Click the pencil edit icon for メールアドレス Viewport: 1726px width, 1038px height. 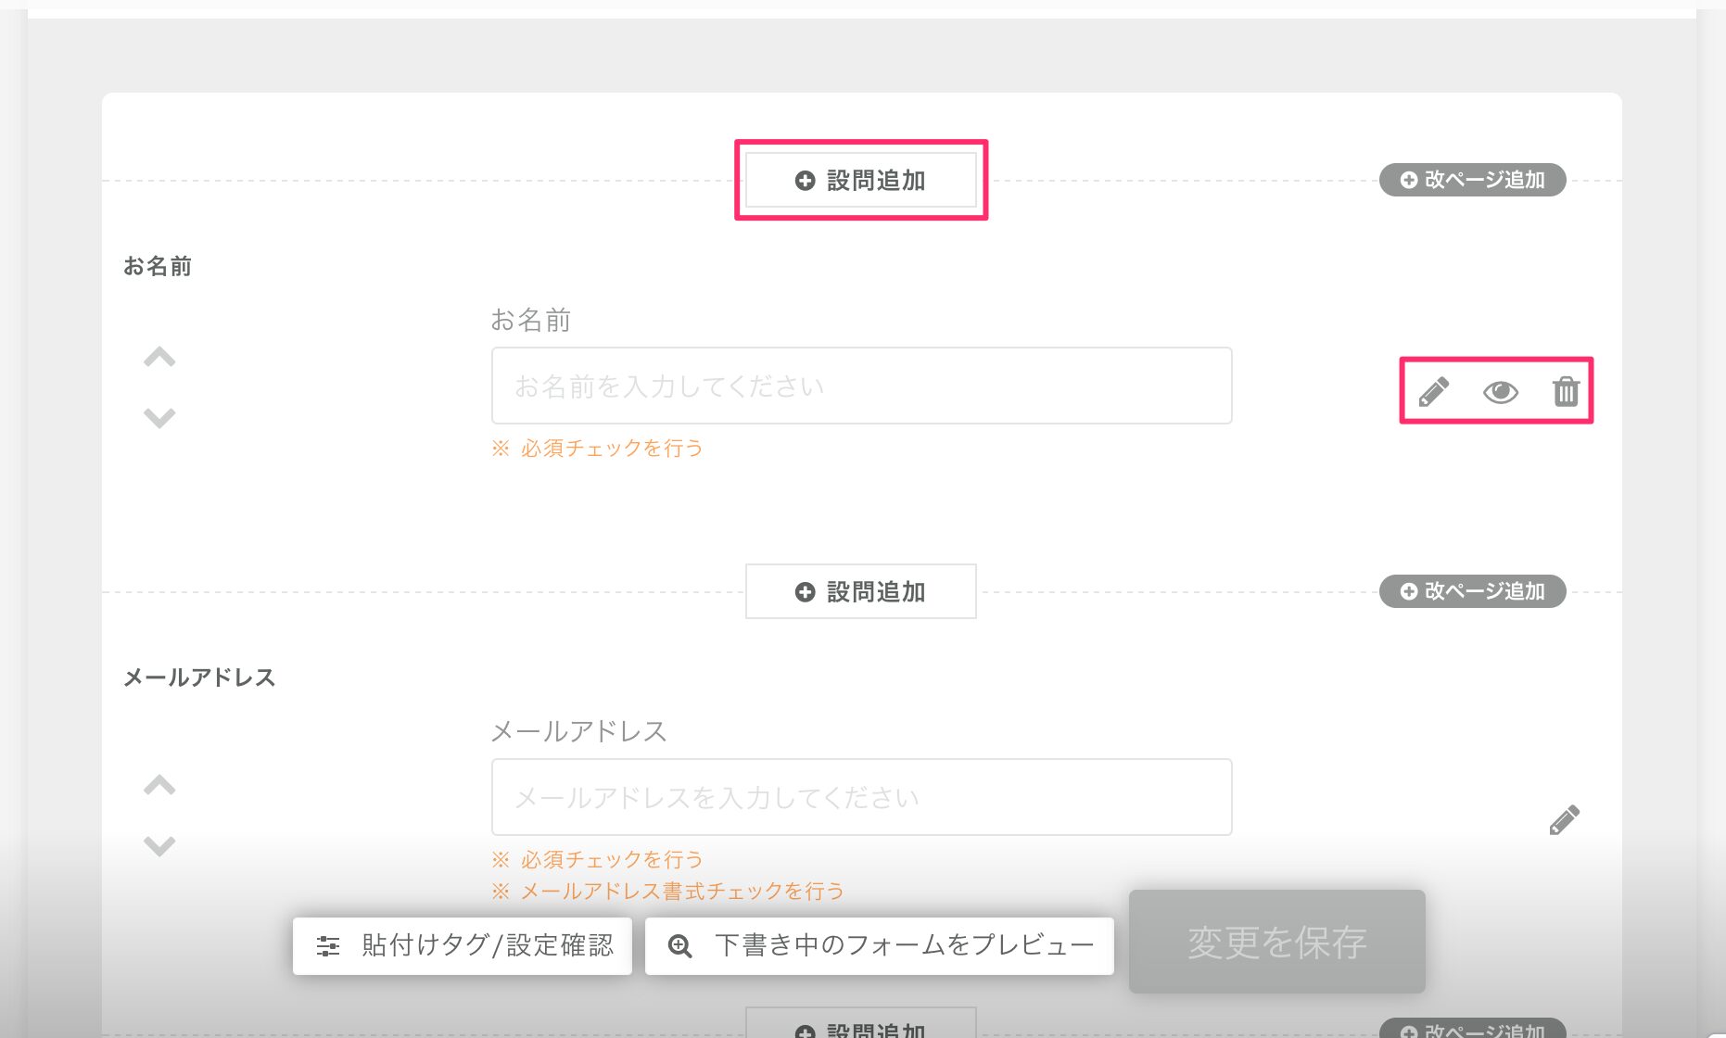(x=1564, y=820)
